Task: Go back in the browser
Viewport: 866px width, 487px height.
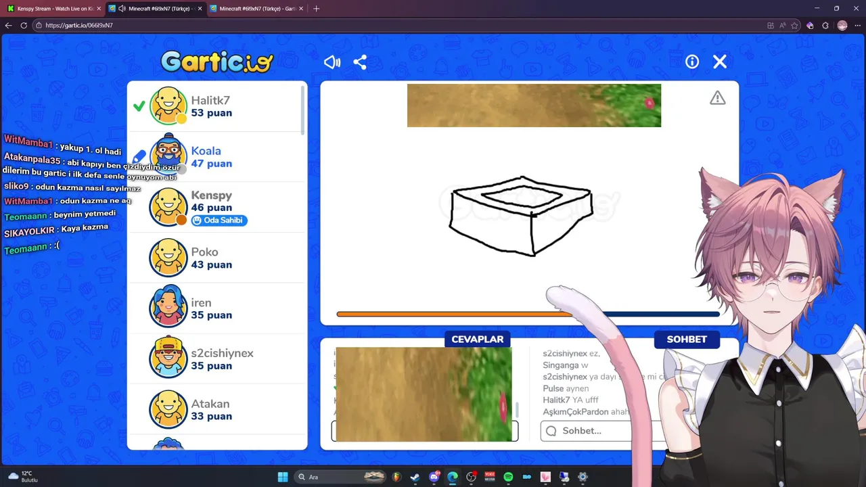Action: 8,25
